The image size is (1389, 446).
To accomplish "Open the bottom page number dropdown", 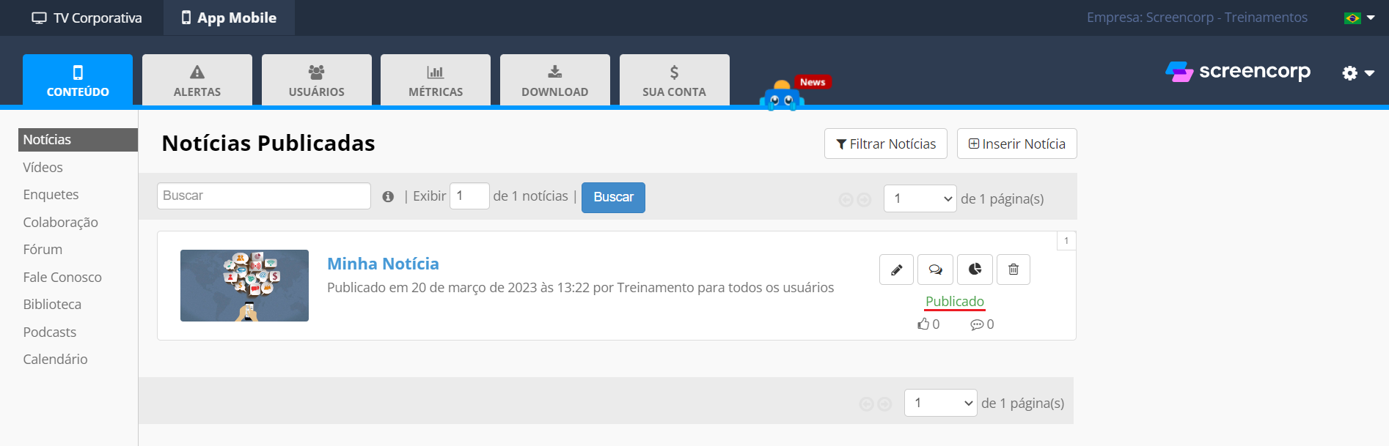I will click(940, 403).
